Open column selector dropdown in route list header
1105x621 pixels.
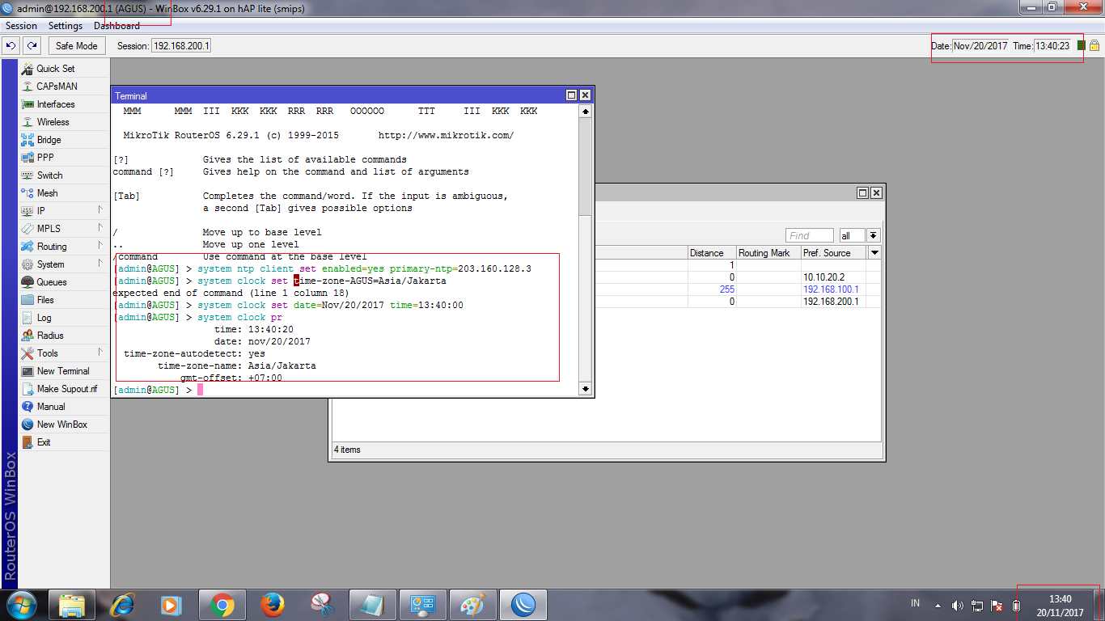click(874, 253)
